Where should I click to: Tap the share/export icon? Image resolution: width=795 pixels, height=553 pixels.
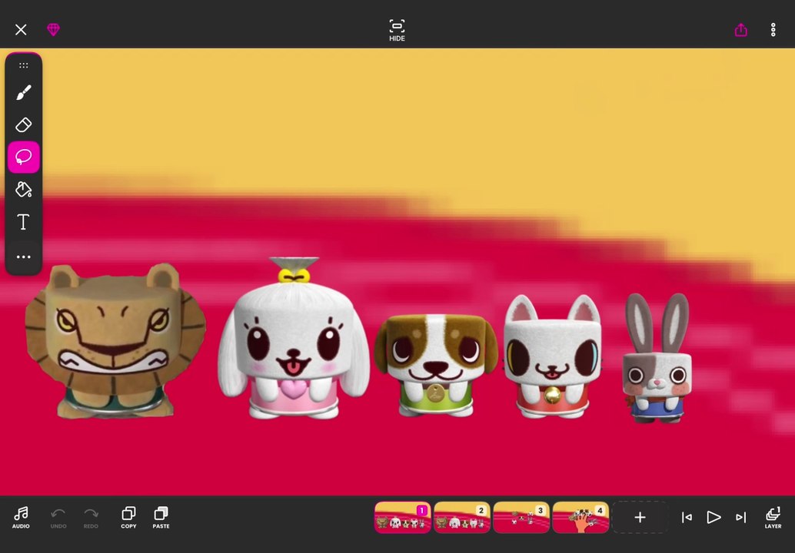[x=740, y=30]
